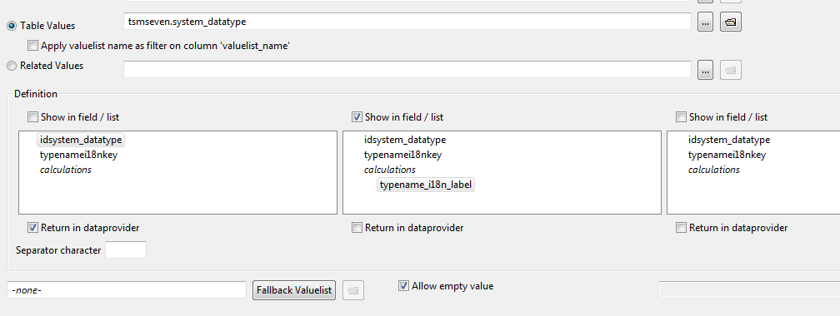
Task: Uncheck first Return in dataprovider checkbox
Action: pyautogui.click(x=33, y=228)
